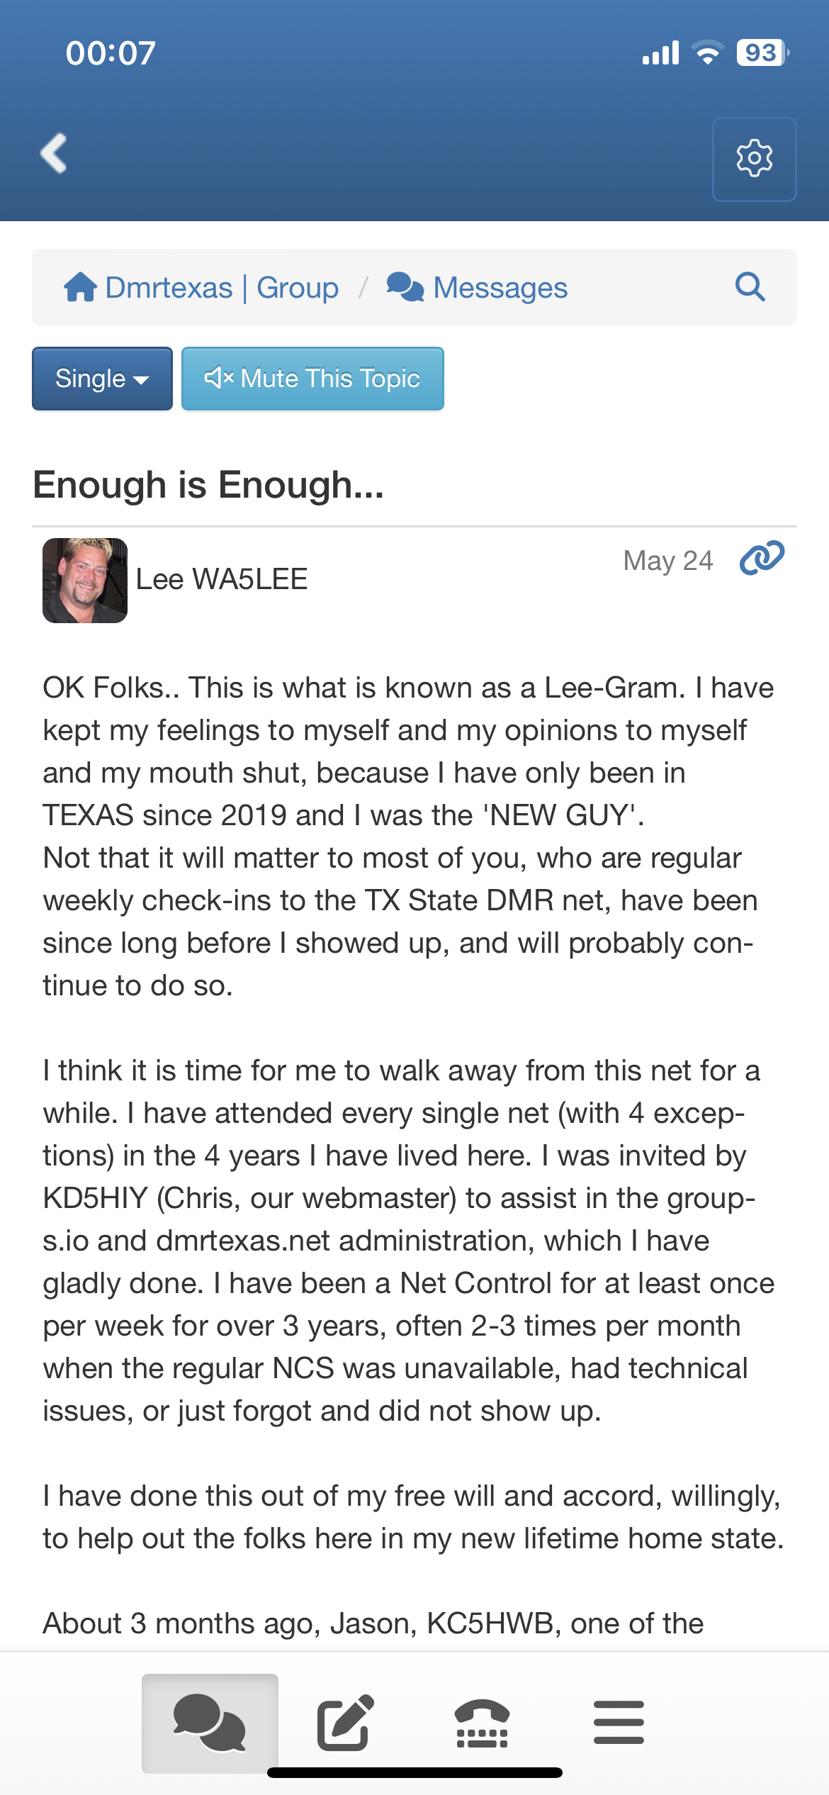Tap the clock time in status bar
Screen dimensions: 829x1795
tap(111, 53)
